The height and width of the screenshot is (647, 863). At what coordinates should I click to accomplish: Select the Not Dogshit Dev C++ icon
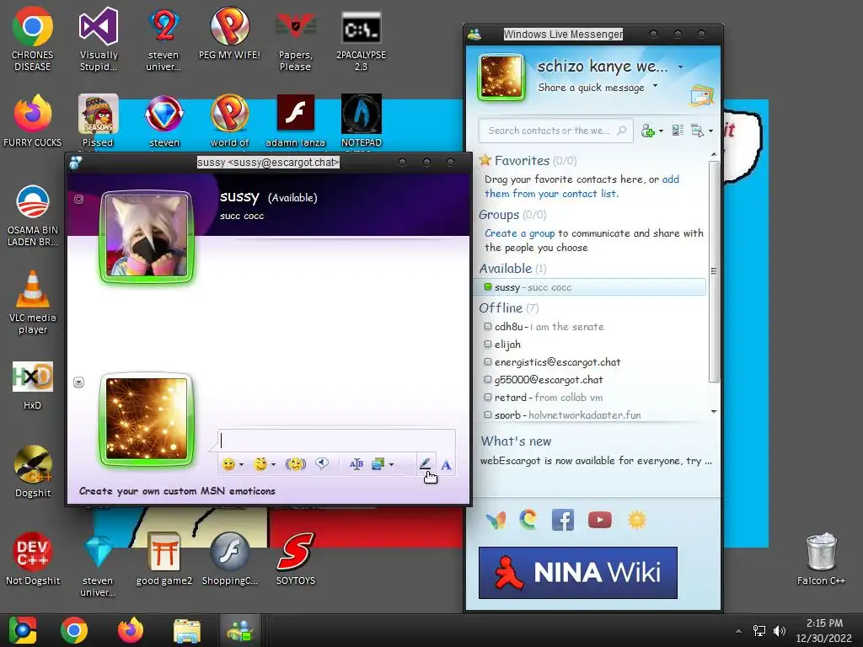pyautogui.click(x=33, y=559)
